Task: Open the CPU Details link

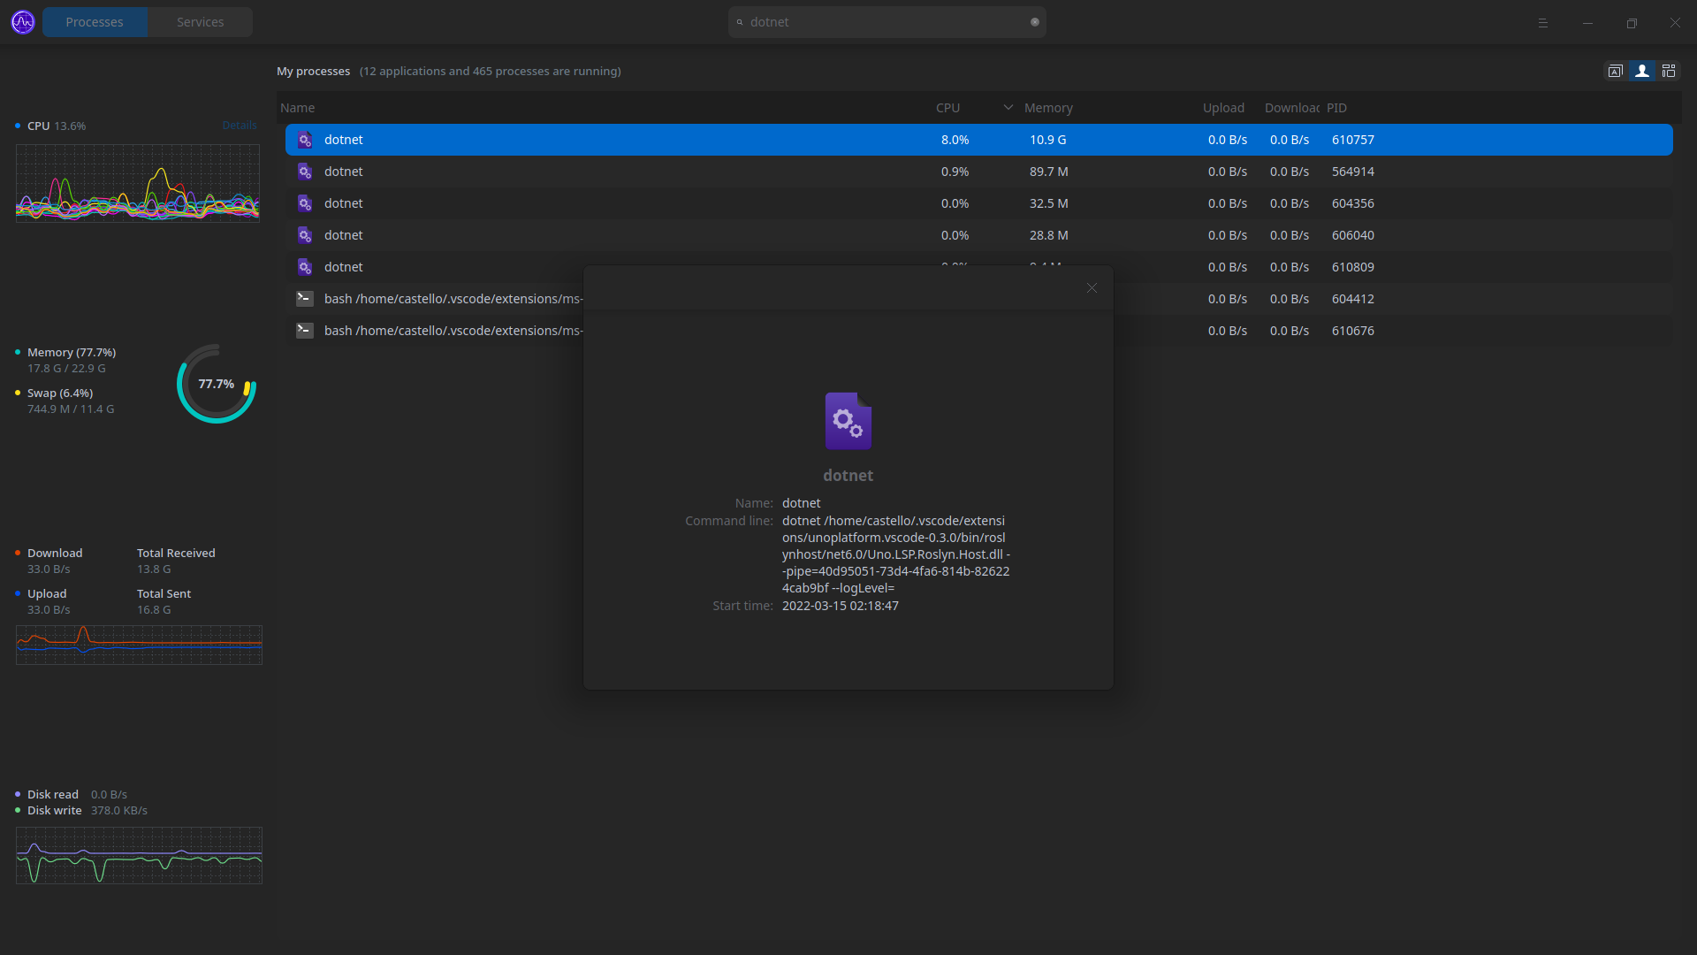Action: tap(240, 126)
